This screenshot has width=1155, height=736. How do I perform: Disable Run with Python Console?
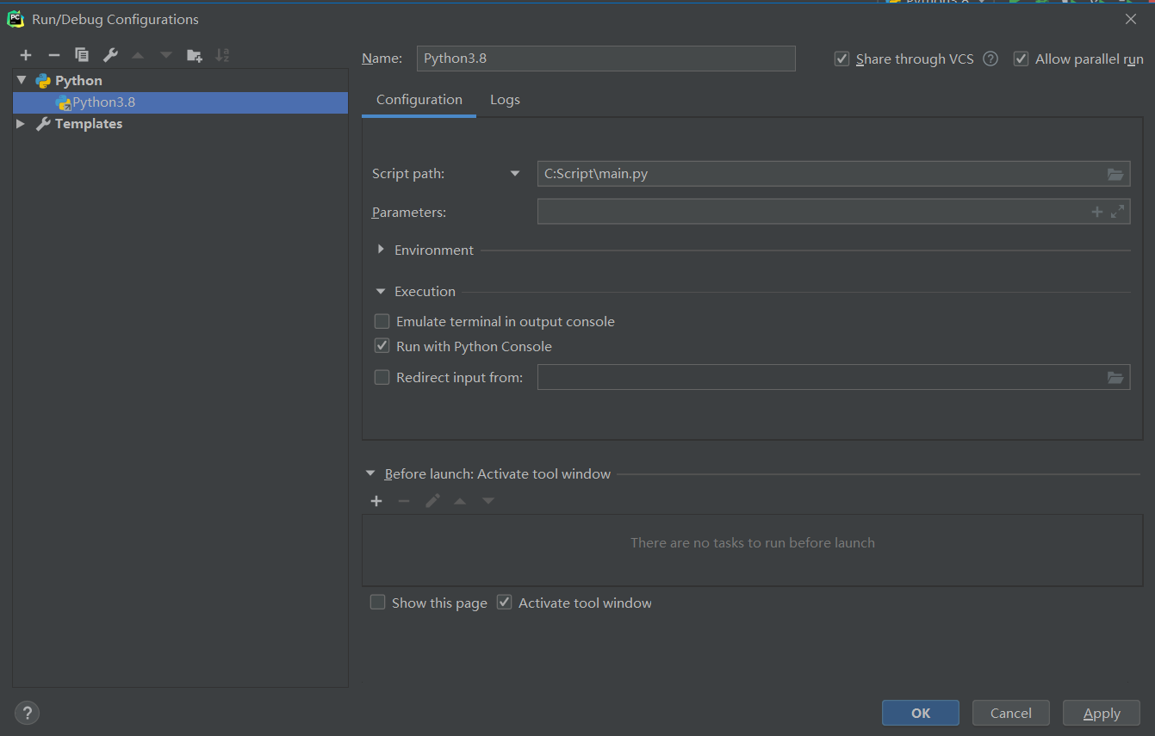(382, 345)
